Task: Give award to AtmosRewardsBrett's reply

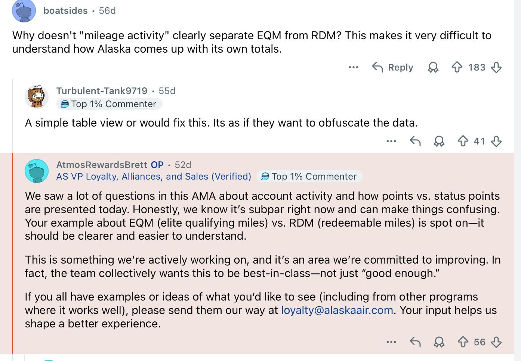Action: (x=439, y=342)
